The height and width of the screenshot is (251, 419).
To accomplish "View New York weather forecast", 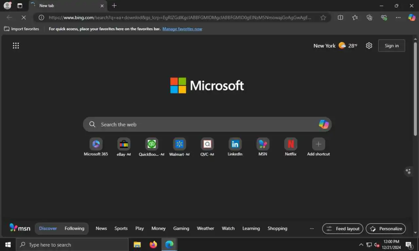I will tap(335, 46).
